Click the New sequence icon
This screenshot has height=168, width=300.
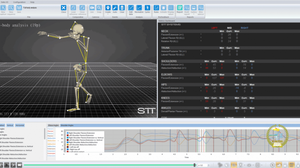click(x=11, y=8)
